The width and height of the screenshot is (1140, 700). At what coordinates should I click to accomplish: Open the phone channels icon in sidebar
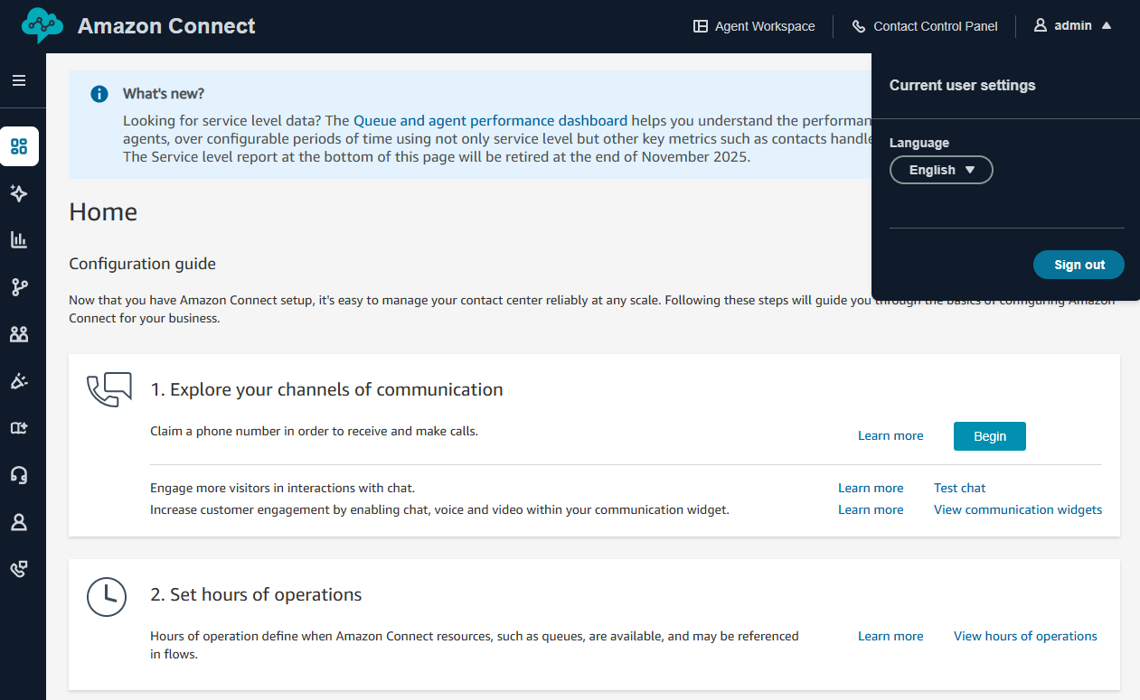[x=19, y=569]
